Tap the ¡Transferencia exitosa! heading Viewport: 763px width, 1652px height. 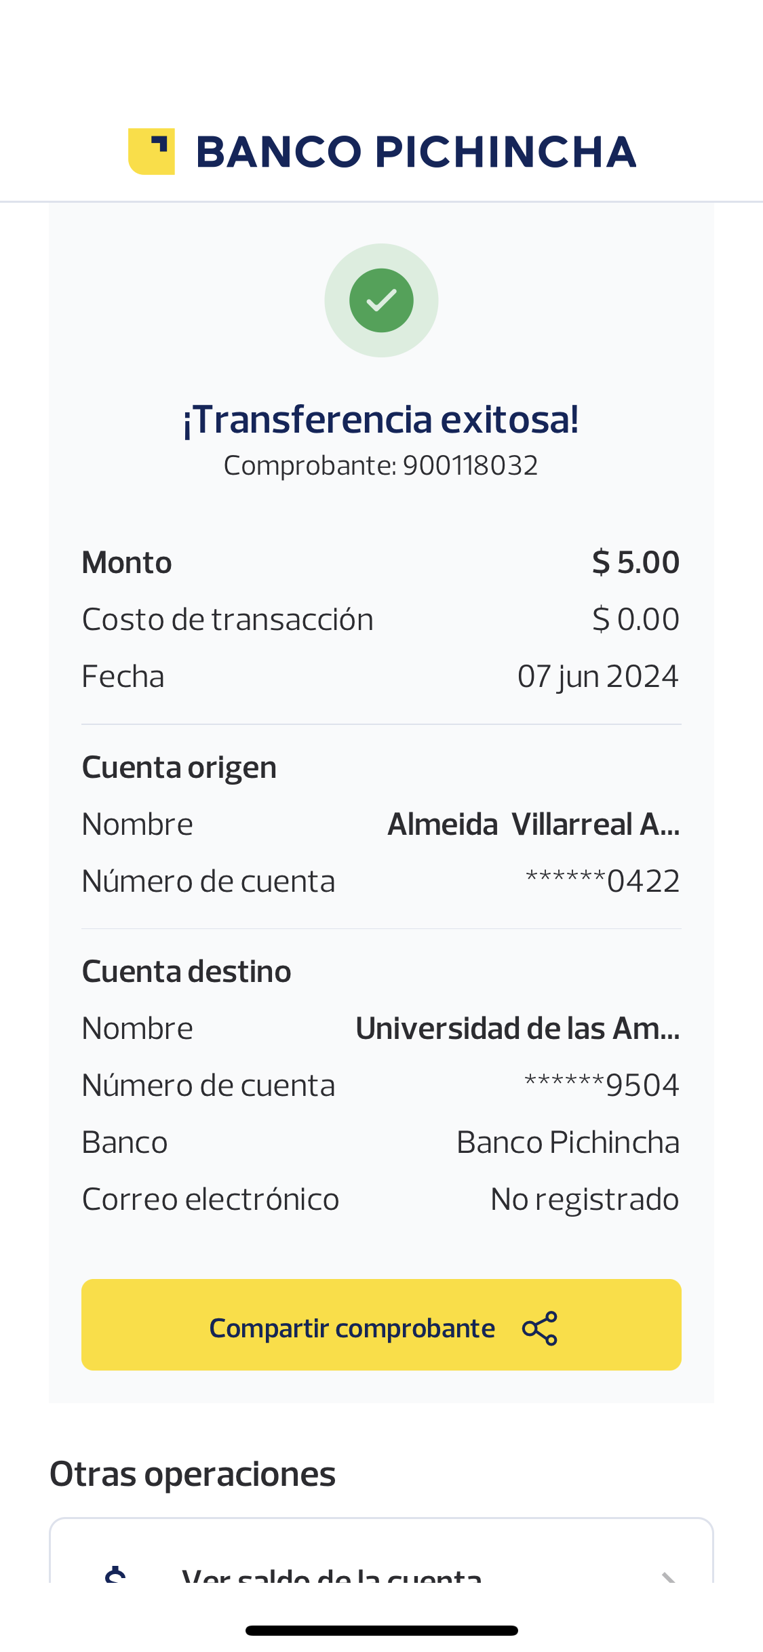pos(381,419)
